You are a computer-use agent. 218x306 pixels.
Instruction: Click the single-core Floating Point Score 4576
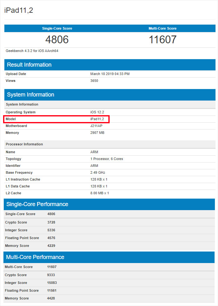(x=51, y=238)
